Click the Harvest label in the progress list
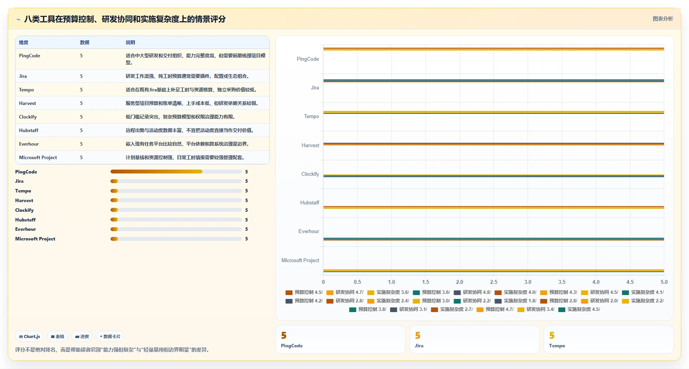Screen dimensions: 689x369 (x=24, y=201)
